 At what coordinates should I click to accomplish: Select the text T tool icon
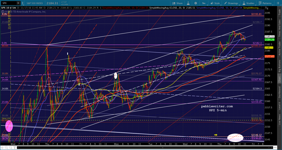coord(15,148)
